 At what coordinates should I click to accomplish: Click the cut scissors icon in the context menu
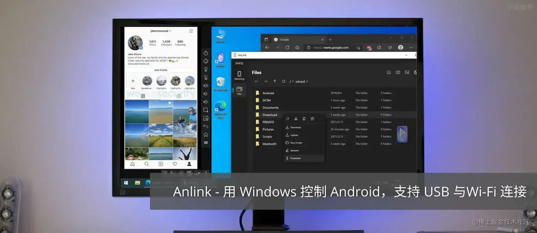(x=296, y=119)
